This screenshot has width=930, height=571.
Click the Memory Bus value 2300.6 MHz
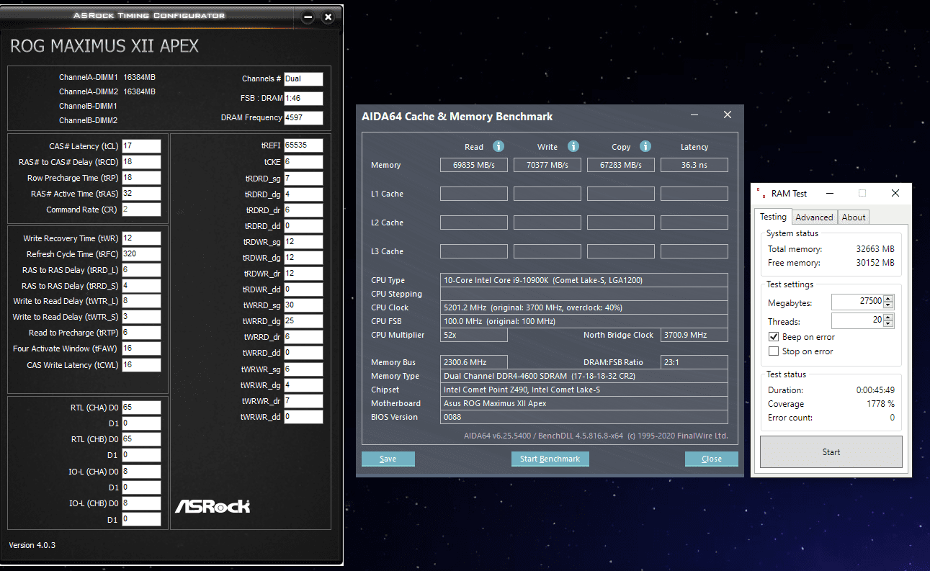[x=474, y=362]
